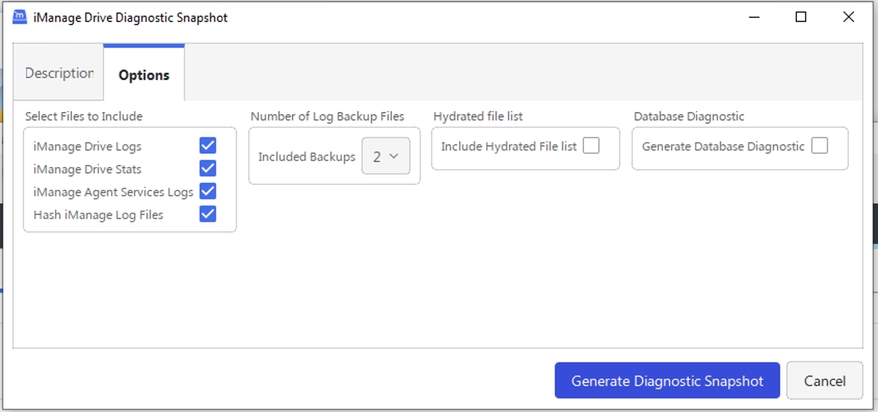Cancel the diagnostic snapshot dialog
Viewport: 878px width, 412px height.
pos(824,381)
